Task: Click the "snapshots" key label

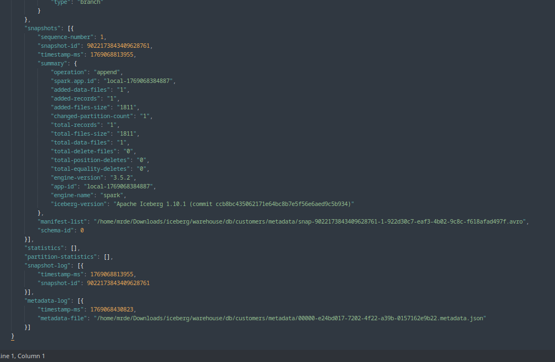Action: 40,28
